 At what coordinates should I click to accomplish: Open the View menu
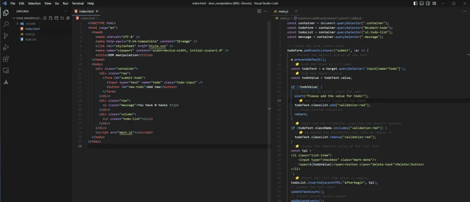48,3
